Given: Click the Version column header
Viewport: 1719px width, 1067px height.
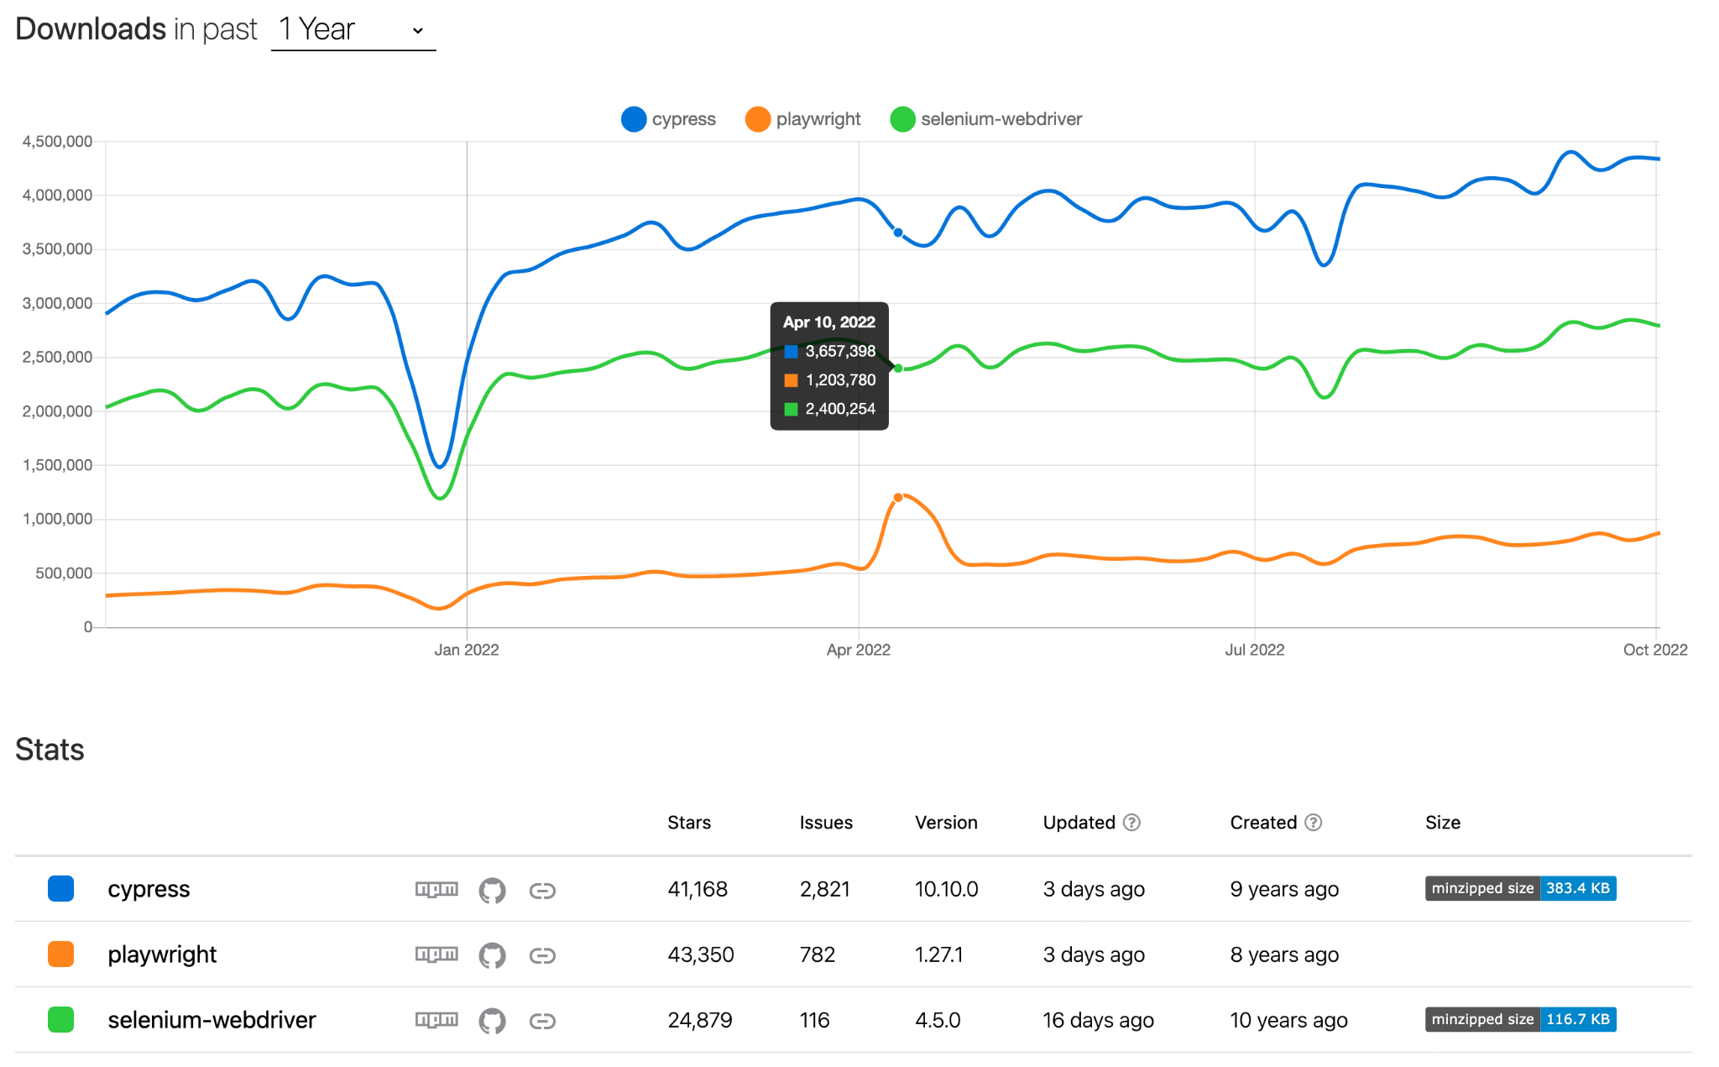Looking at the screenshot, I should [x=946, y=823].
